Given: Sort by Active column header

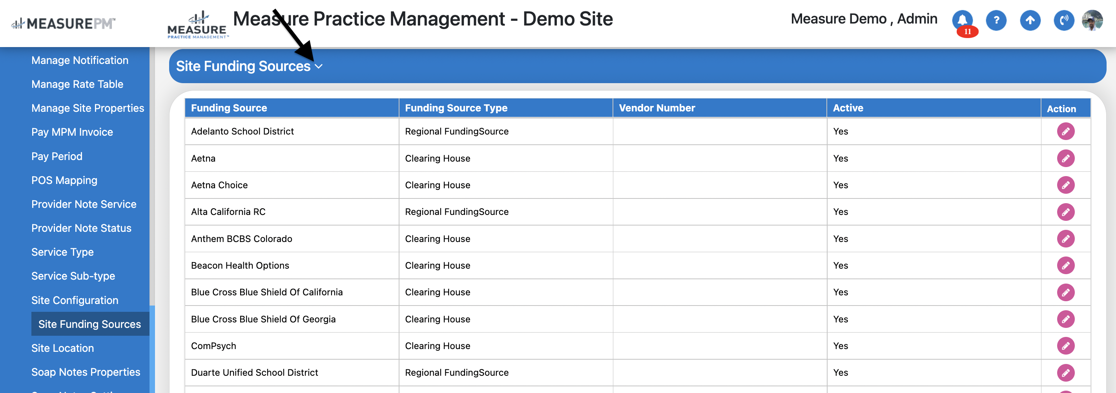Looking at the screenshot, I should point(934,108).
